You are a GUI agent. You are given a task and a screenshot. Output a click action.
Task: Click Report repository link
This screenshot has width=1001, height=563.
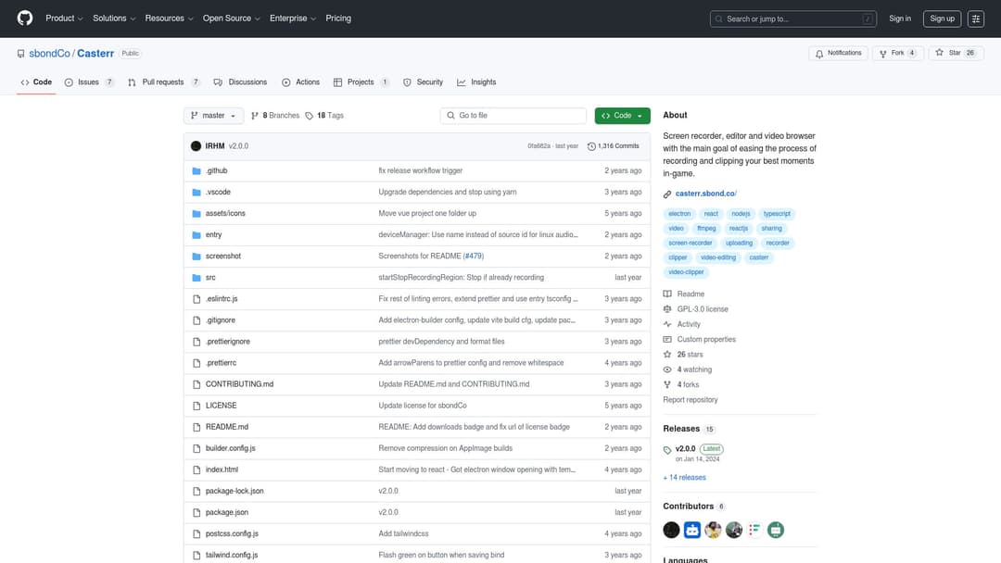(691, 400)
